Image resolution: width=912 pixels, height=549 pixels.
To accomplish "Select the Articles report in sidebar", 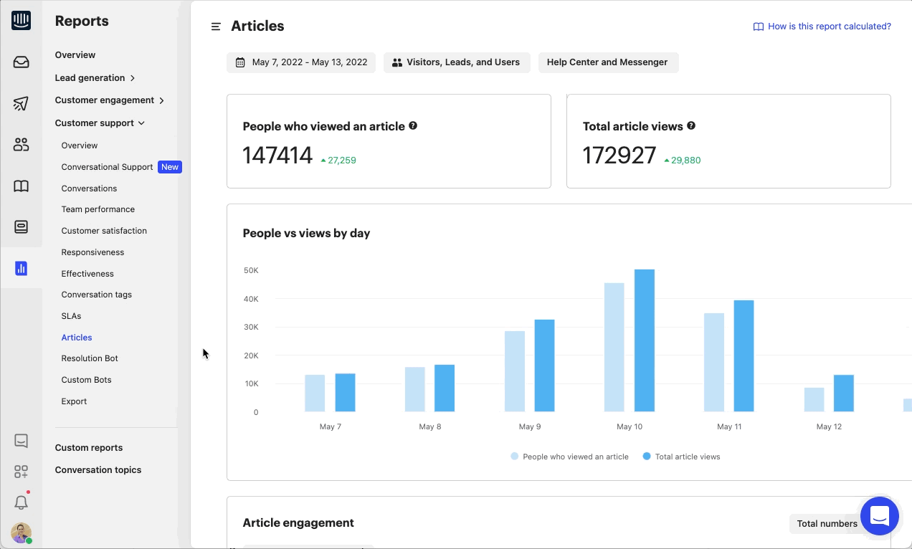I will [x=77, y=338].
